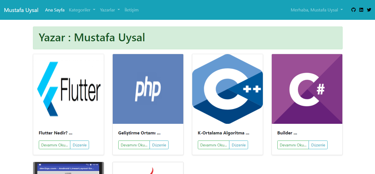The image size is (375, 174).
Task: Click Devamını Oku on Geliştirme Ortamı post
Action: click(134, 145)
